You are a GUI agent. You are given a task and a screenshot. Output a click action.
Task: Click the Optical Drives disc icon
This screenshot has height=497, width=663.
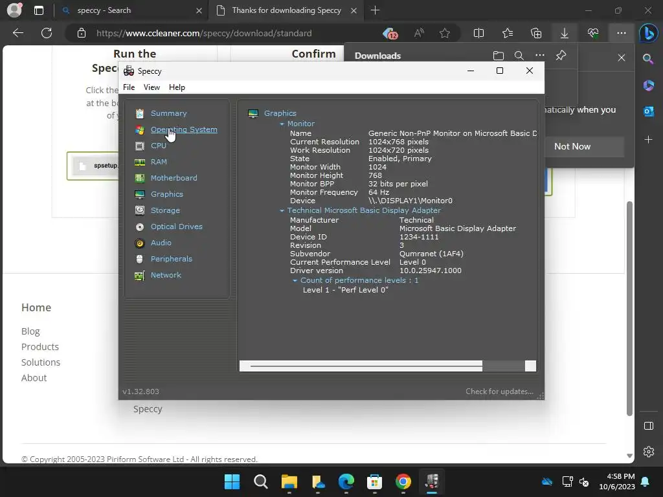tap(140, 227)
